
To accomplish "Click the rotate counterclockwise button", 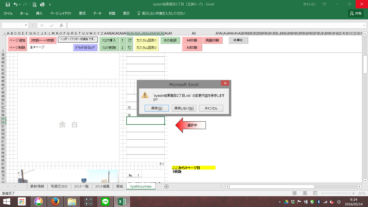I will point(130,48).
